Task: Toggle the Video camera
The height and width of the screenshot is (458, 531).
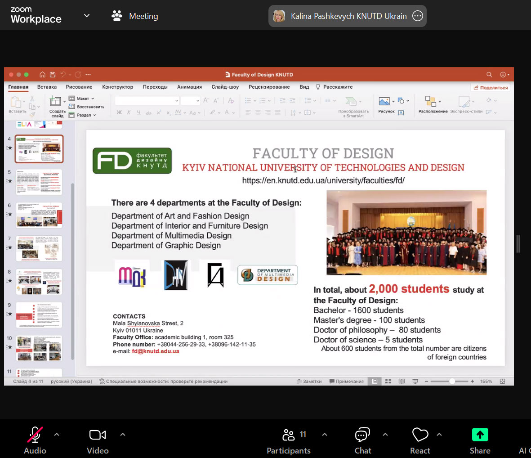Action: 98,440
